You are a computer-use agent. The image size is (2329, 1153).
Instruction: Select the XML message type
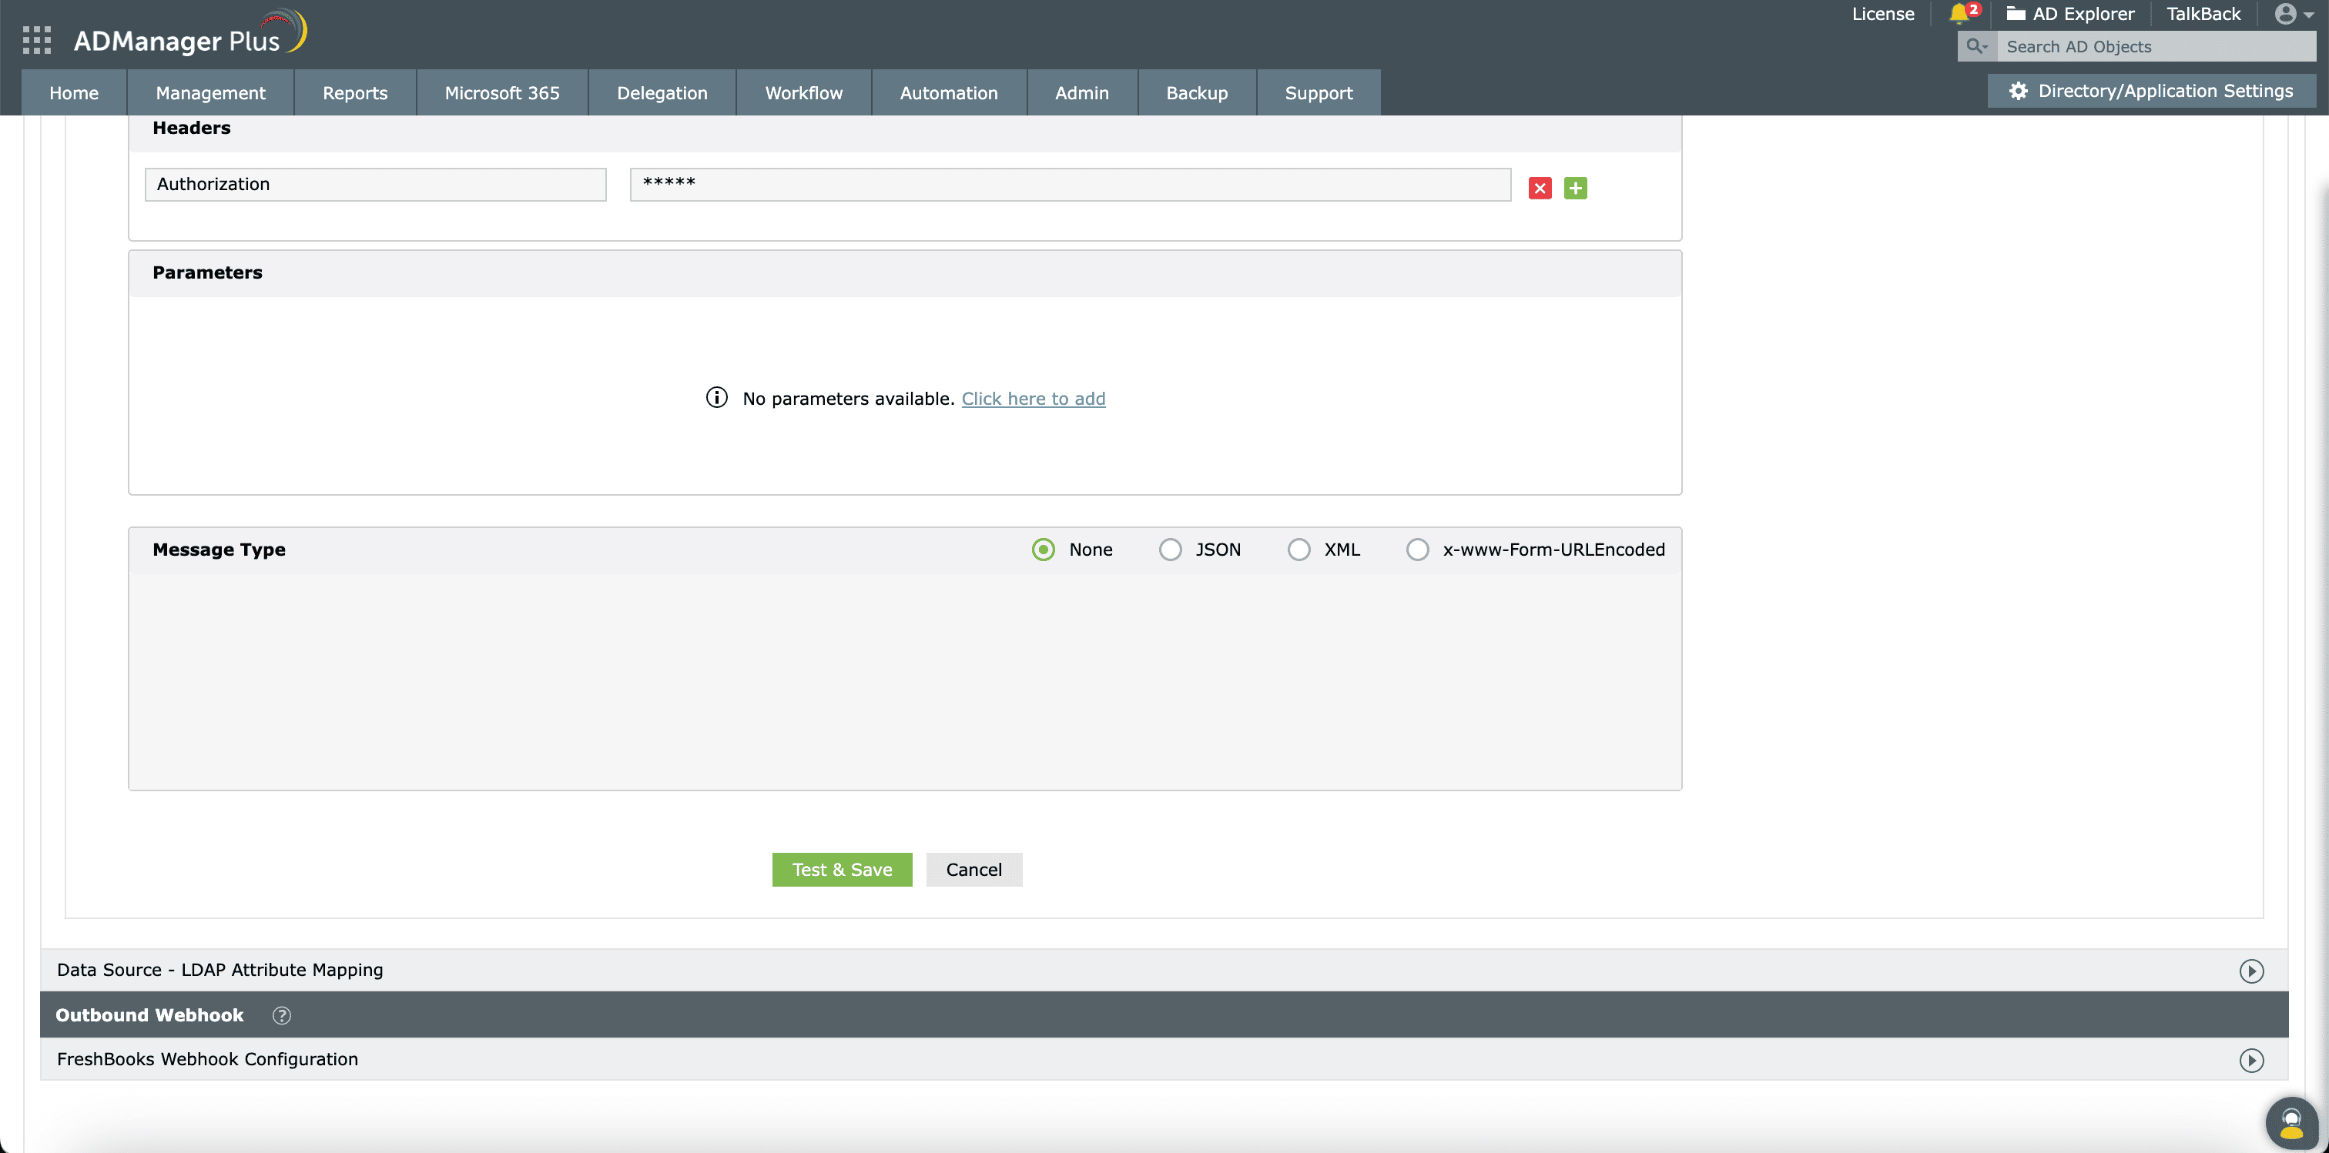[x=1299, y=550]
